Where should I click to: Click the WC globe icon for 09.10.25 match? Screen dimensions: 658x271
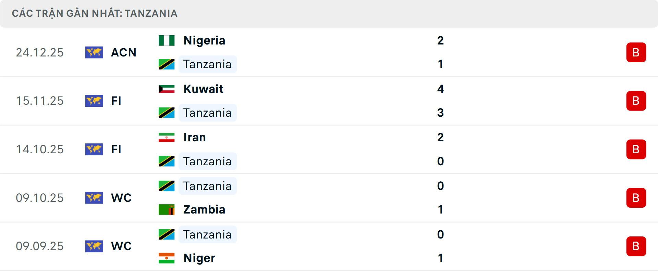pos(94,198)
